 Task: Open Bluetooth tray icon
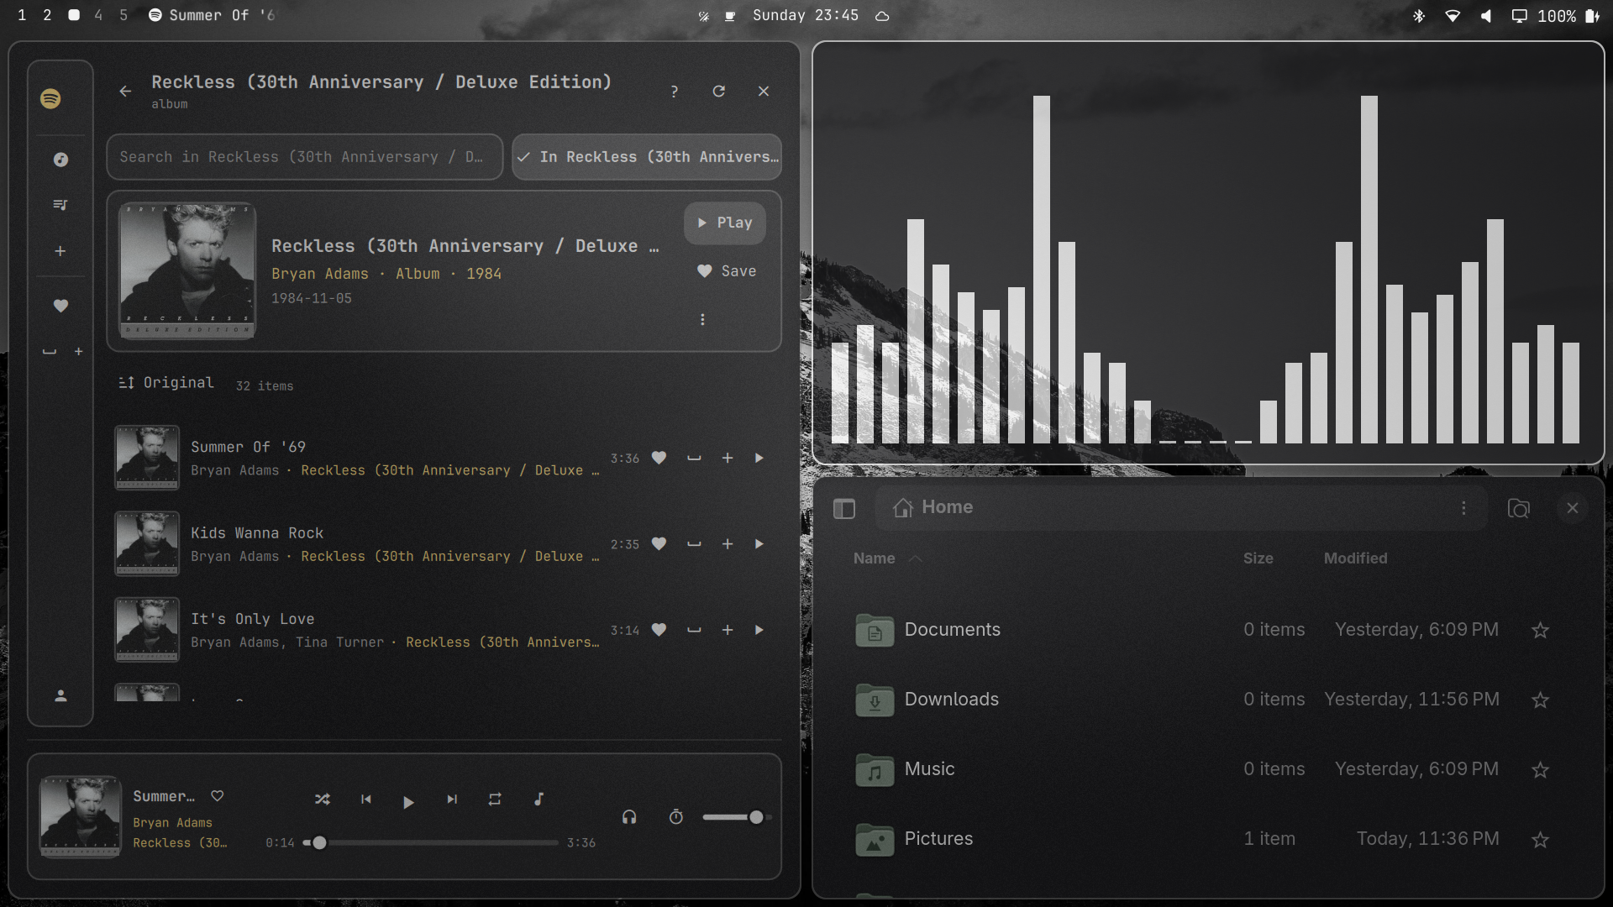click(x=1419, y=16)
